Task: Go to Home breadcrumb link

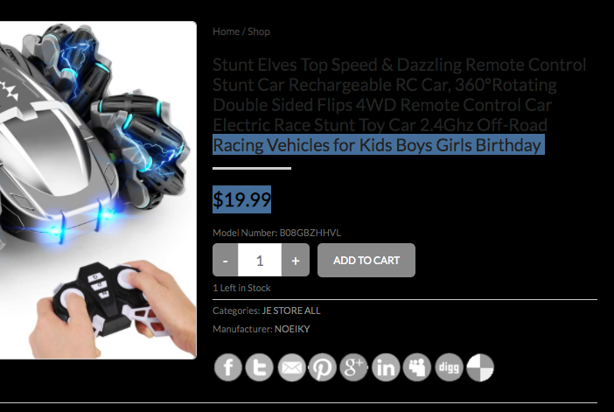Action: click(x=226, y=31)
